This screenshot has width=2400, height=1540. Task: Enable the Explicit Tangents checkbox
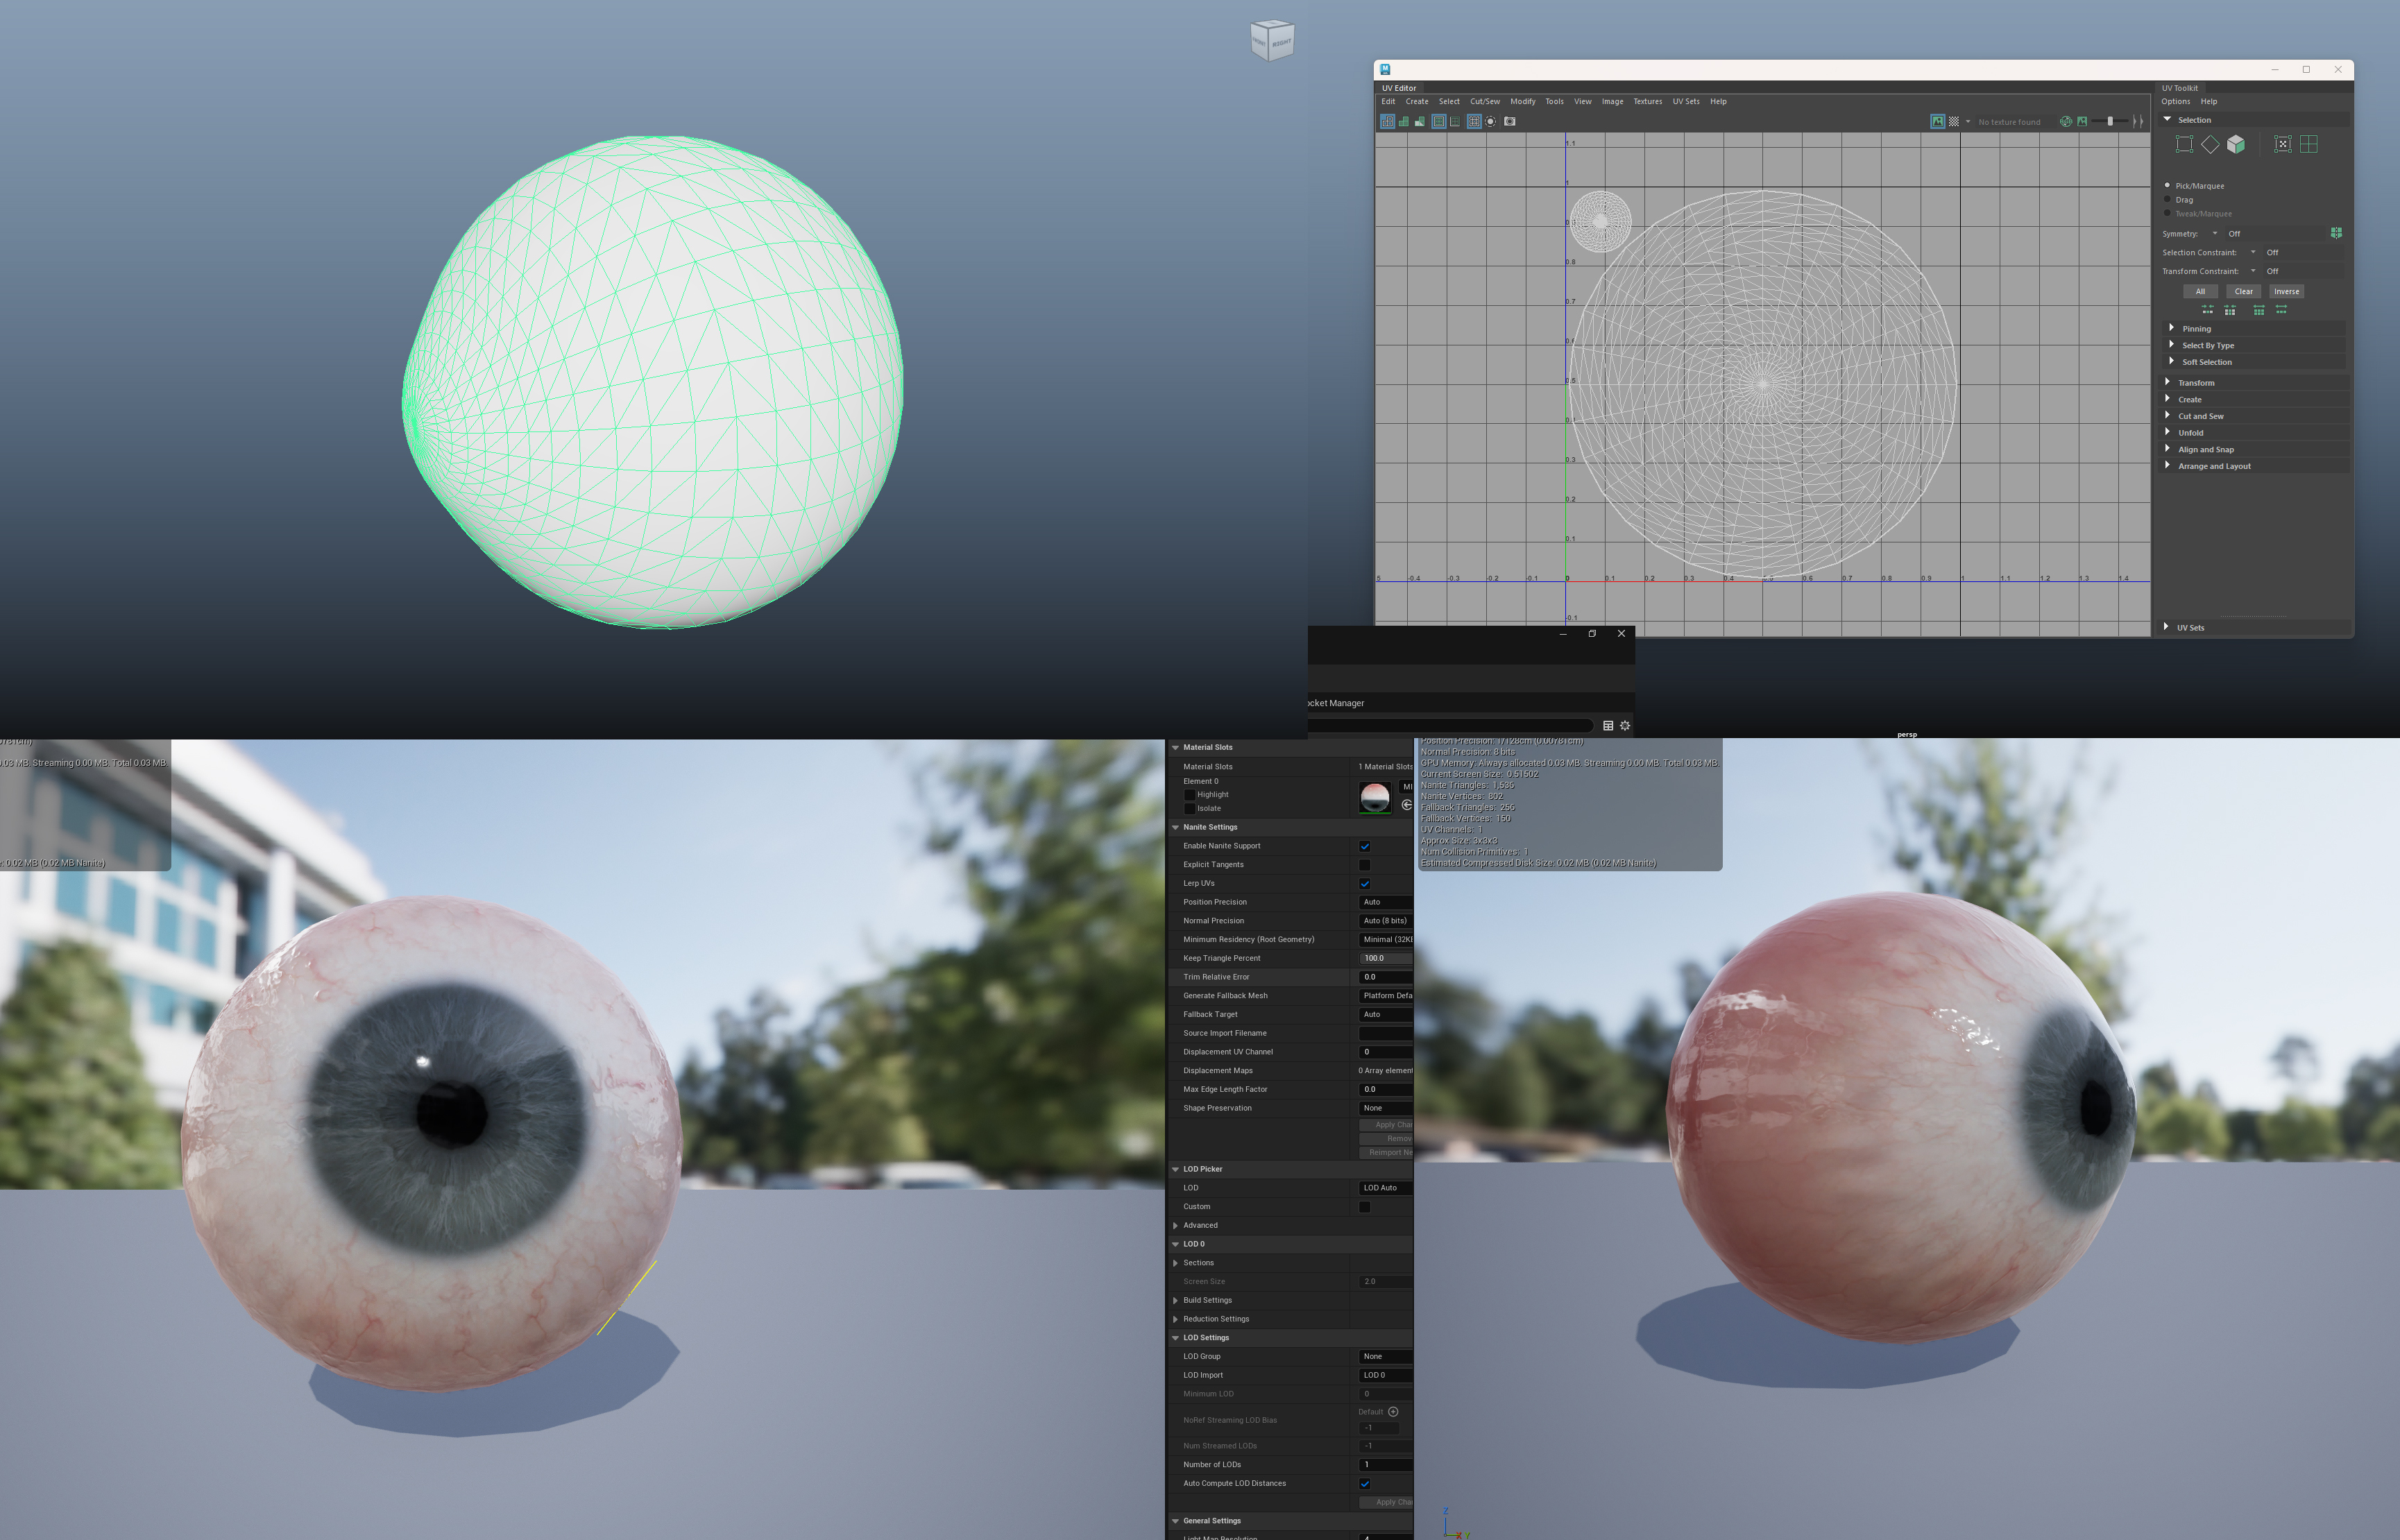tap(1364, 865)
